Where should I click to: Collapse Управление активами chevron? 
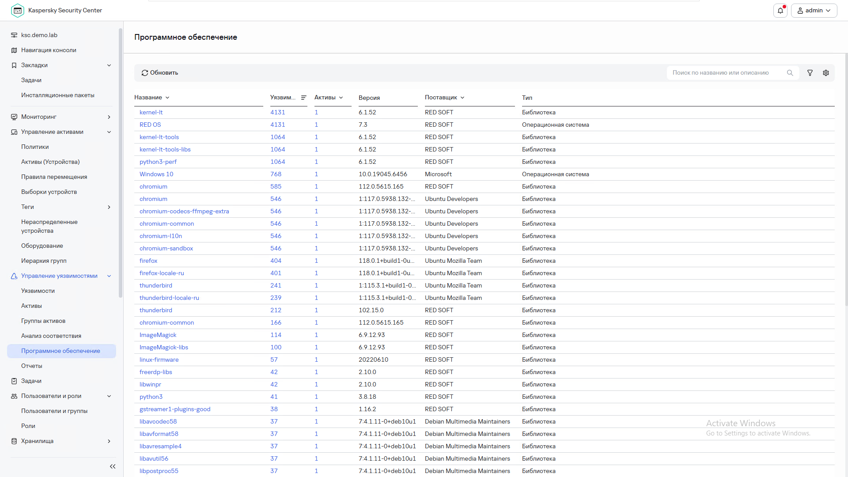click(109, 132)
